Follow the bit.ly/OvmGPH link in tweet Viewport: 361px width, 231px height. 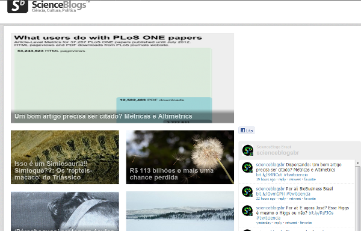pos(270,194)
